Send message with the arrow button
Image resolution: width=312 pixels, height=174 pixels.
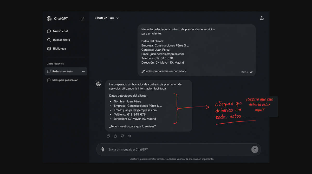click(255, 149)
